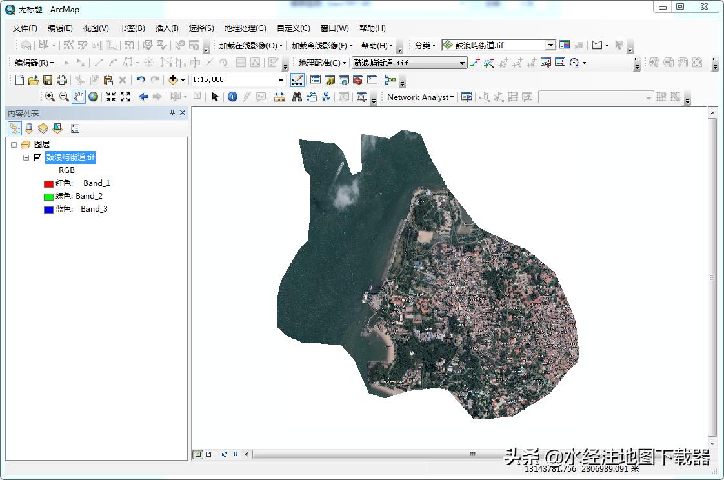Open the Measure ruler tool
The width and height of the screenshot is (724, 480).
pos(279,97)
